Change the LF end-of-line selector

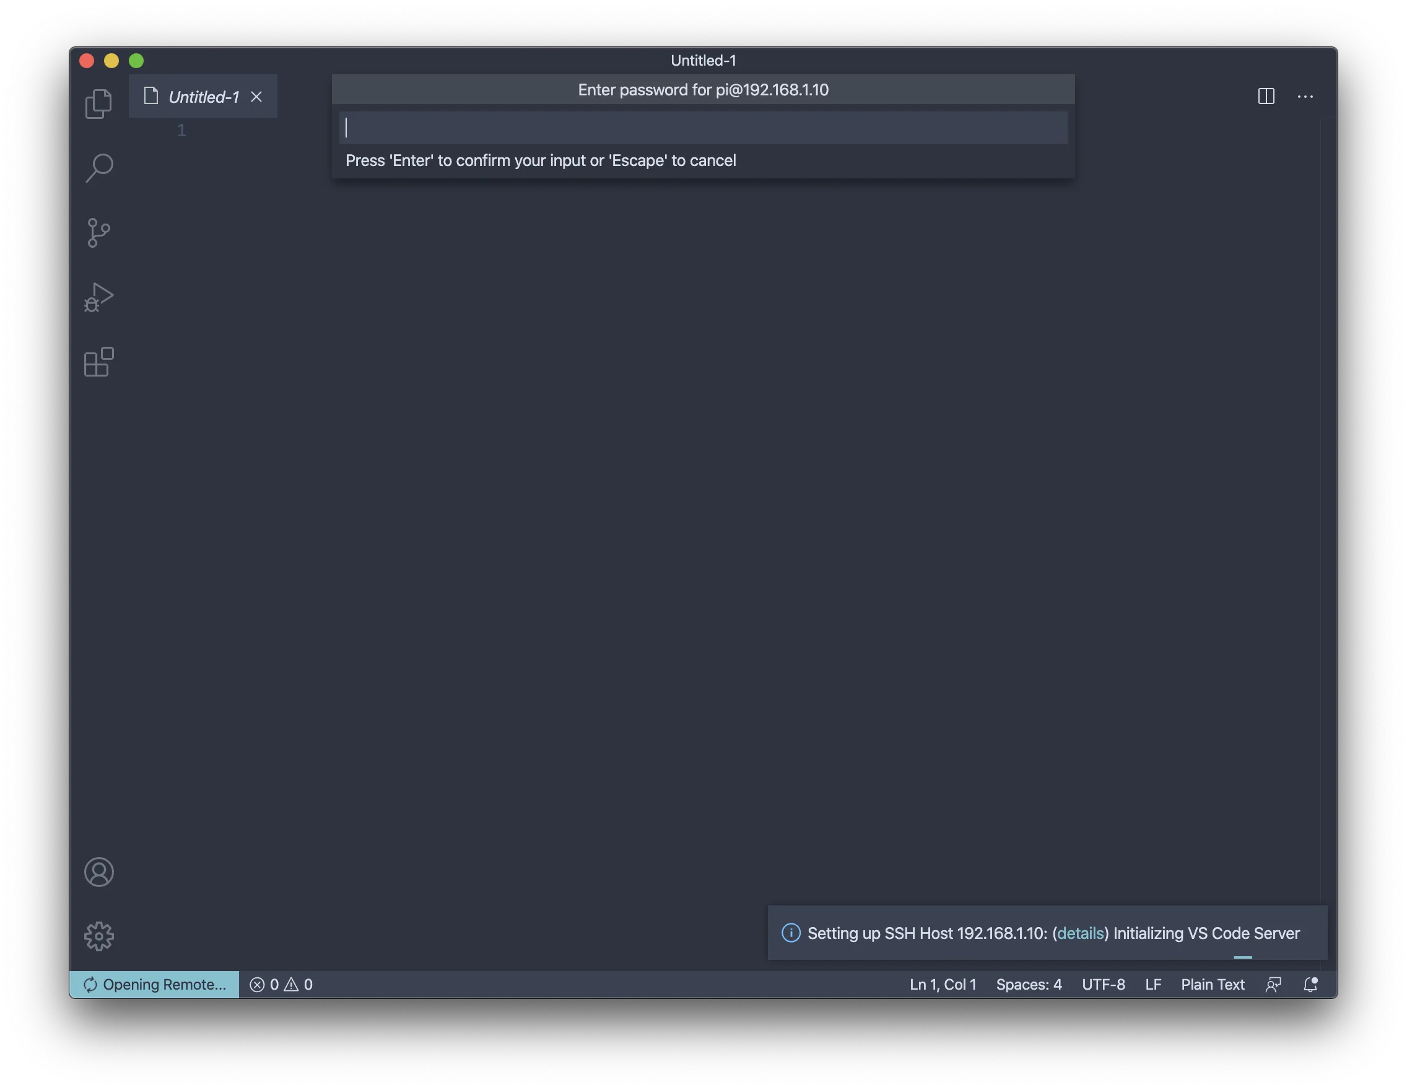point(1152,983)
